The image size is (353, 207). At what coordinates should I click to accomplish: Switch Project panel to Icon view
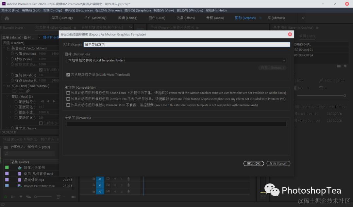coord(21,197)
